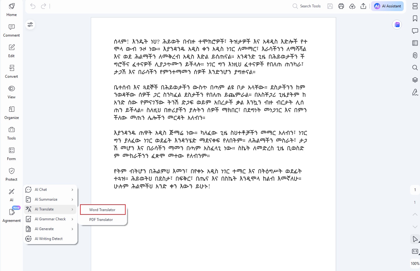
Task: Share the document using the share icon
Action: (363, 6)
